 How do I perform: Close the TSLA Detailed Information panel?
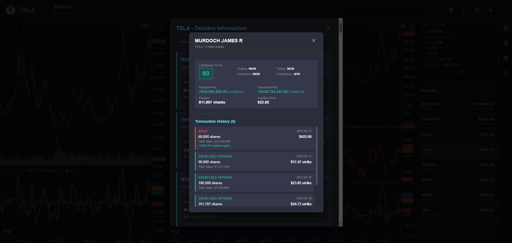point(328,28)
